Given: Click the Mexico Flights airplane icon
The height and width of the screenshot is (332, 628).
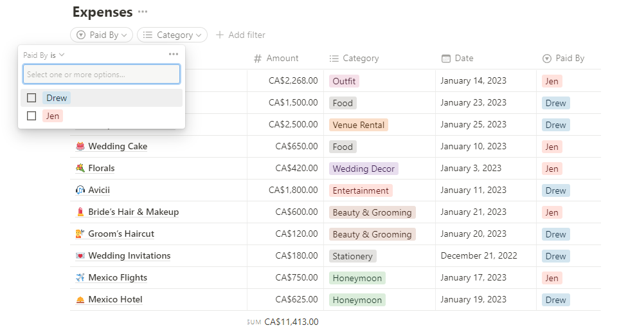Looking at the screenshot, I should pyautogui.click(x=80, y=278).
